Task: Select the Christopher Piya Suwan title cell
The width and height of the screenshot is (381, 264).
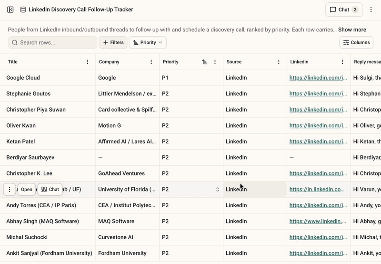Action: 48,110
